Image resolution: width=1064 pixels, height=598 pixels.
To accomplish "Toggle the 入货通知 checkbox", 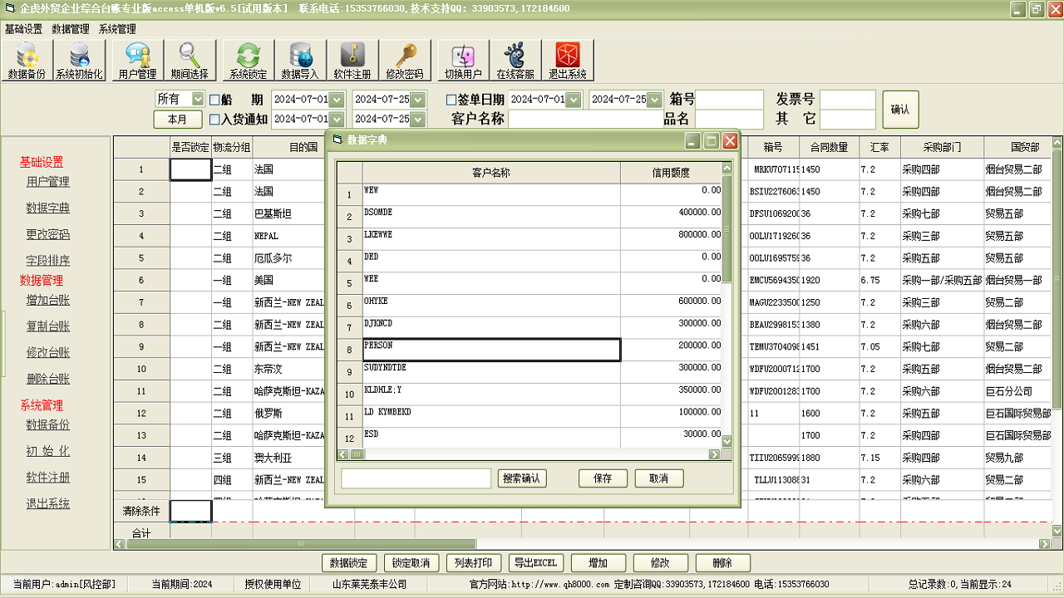I will [x=214, y=120].
